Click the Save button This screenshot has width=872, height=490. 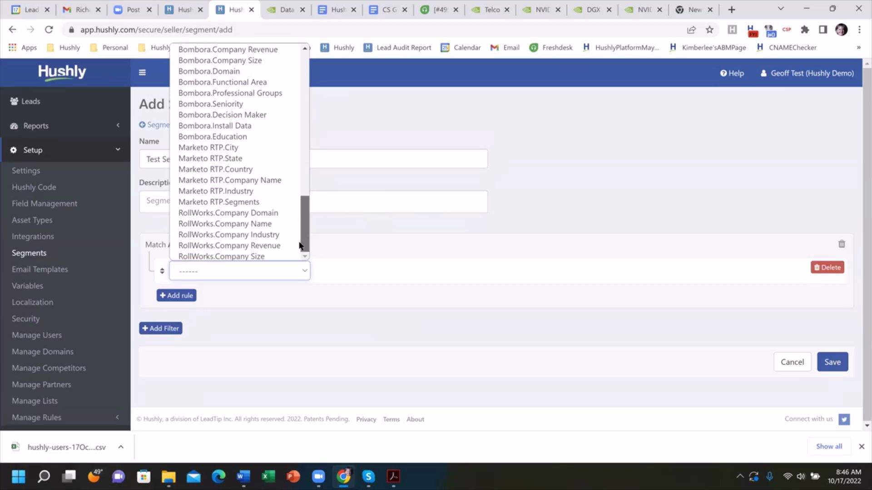click(x=832, y=362)
